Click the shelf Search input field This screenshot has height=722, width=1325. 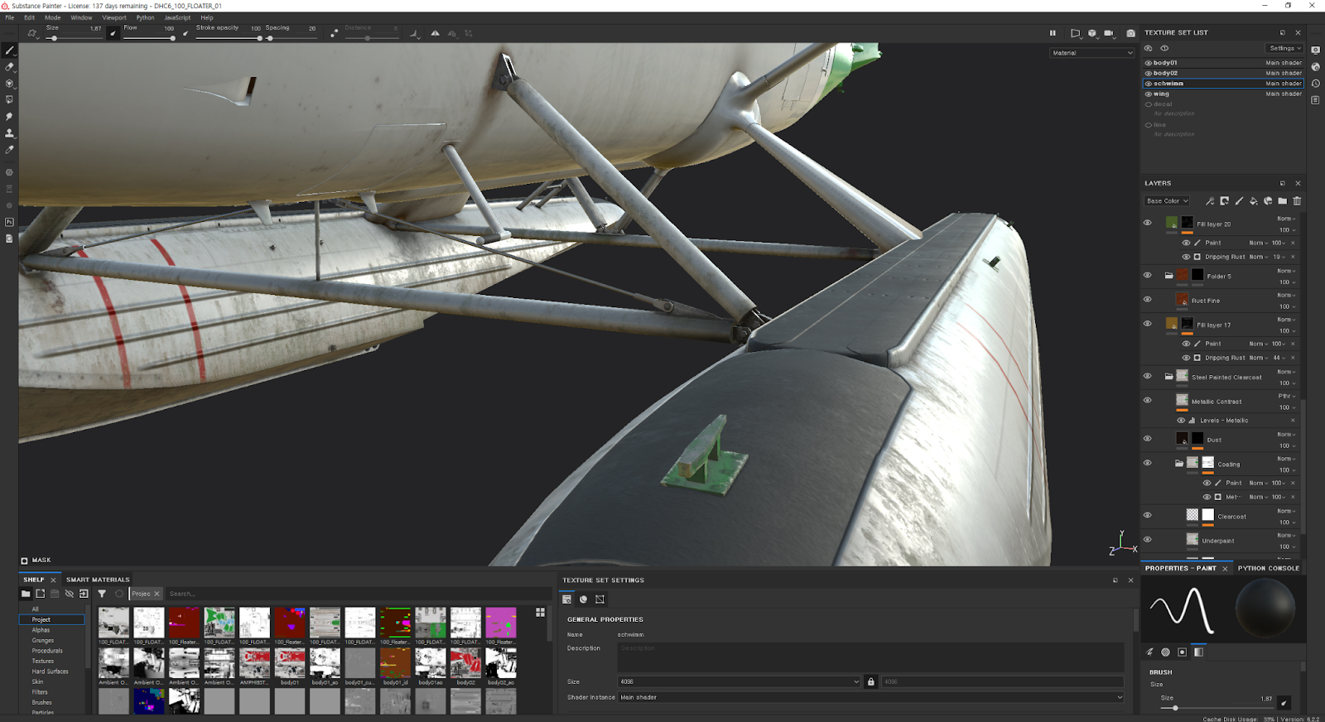point(248,594)
